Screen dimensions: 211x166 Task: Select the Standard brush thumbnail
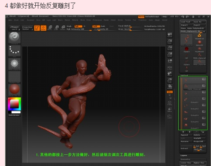[14, 38]
